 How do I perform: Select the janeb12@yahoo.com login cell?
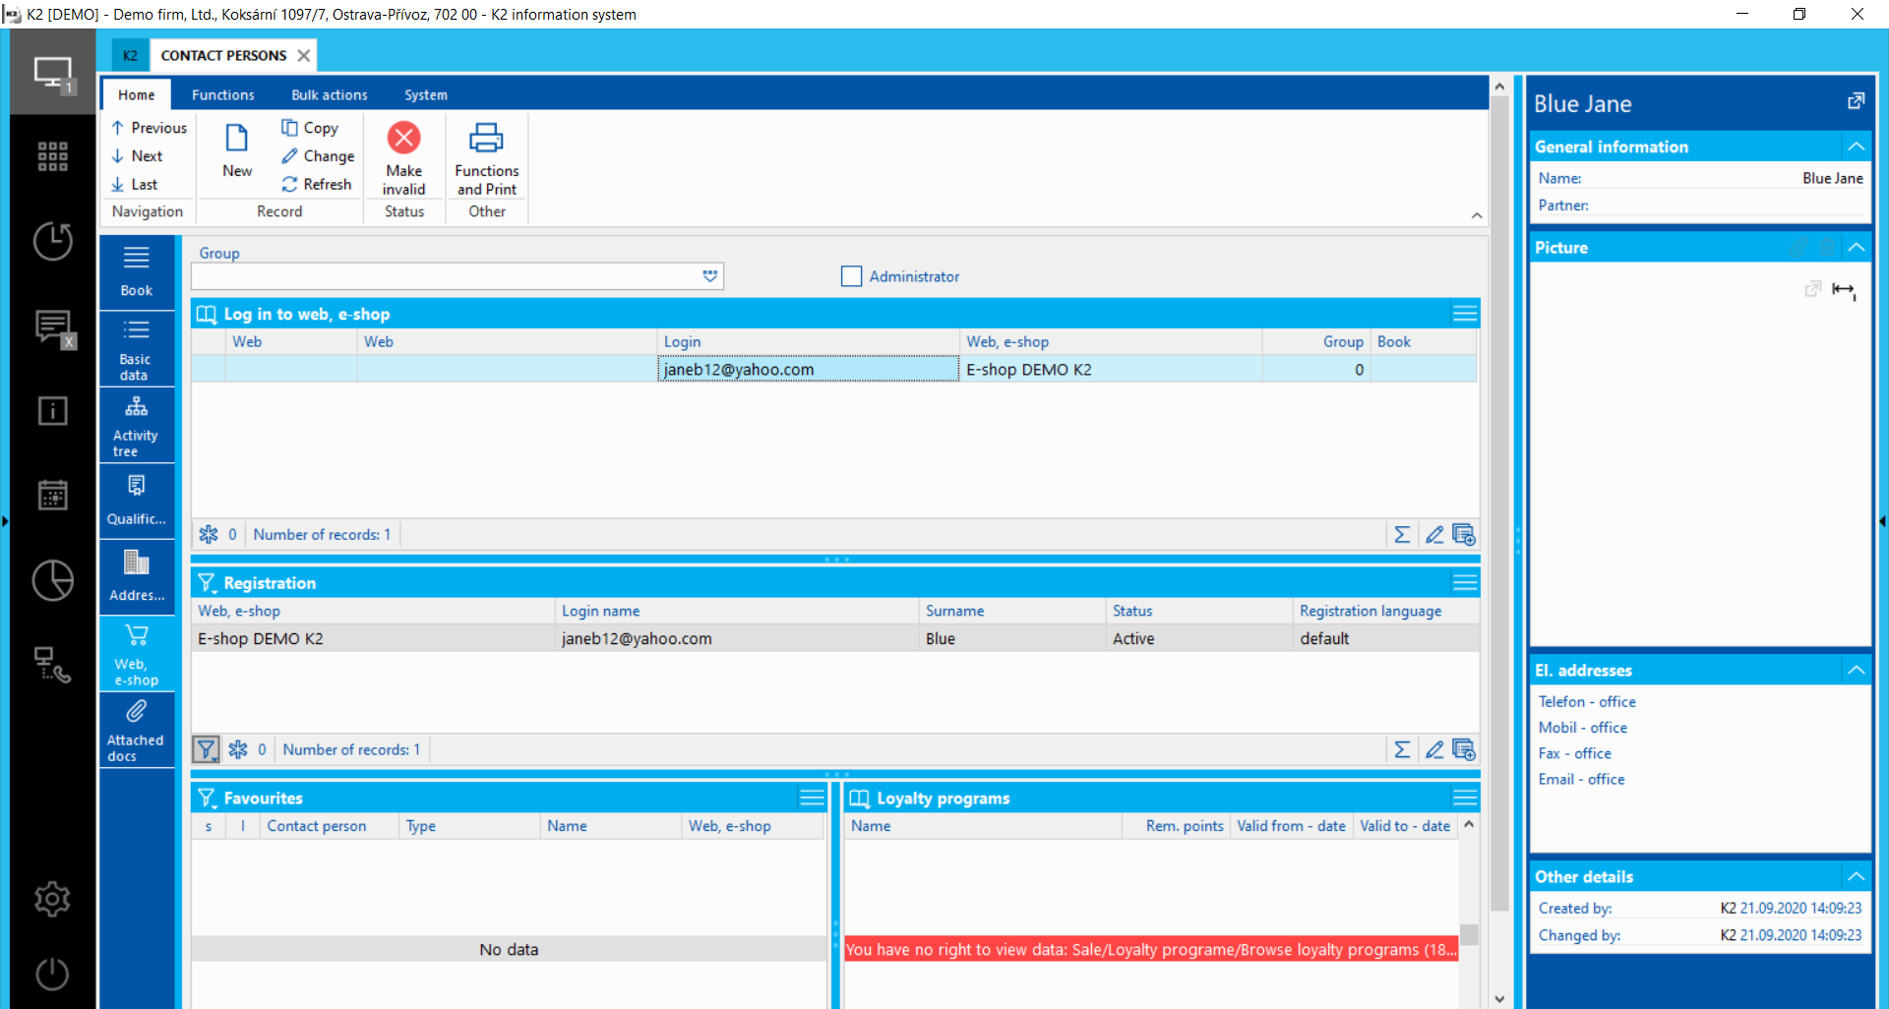(x=808, y=370)
